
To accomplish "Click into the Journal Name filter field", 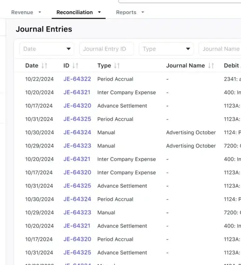I will pos(220,49).
